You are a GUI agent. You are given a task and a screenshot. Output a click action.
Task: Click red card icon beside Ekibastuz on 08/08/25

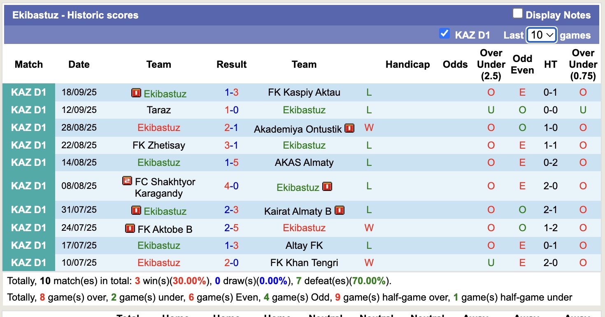point(327,187)
